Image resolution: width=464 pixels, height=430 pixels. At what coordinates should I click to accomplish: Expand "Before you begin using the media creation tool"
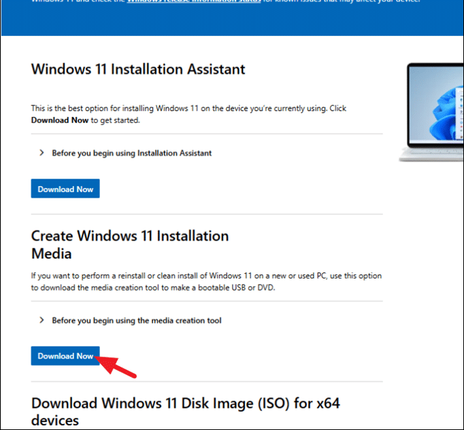pos(136,320)
